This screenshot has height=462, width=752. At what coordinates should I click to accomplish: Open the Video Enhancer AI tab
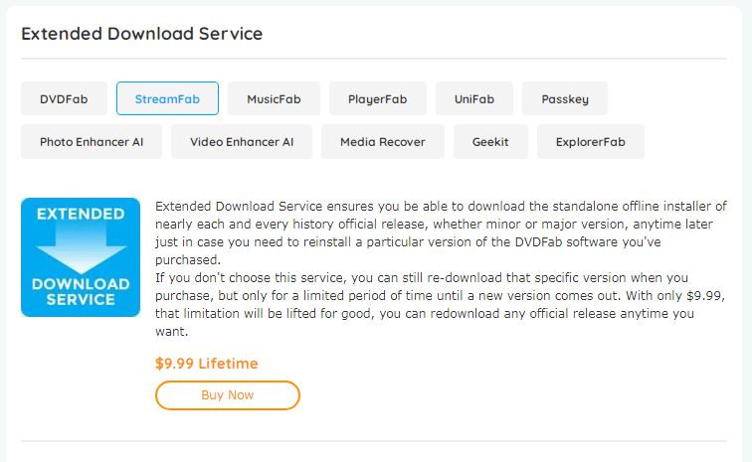(x=242, y=142)
